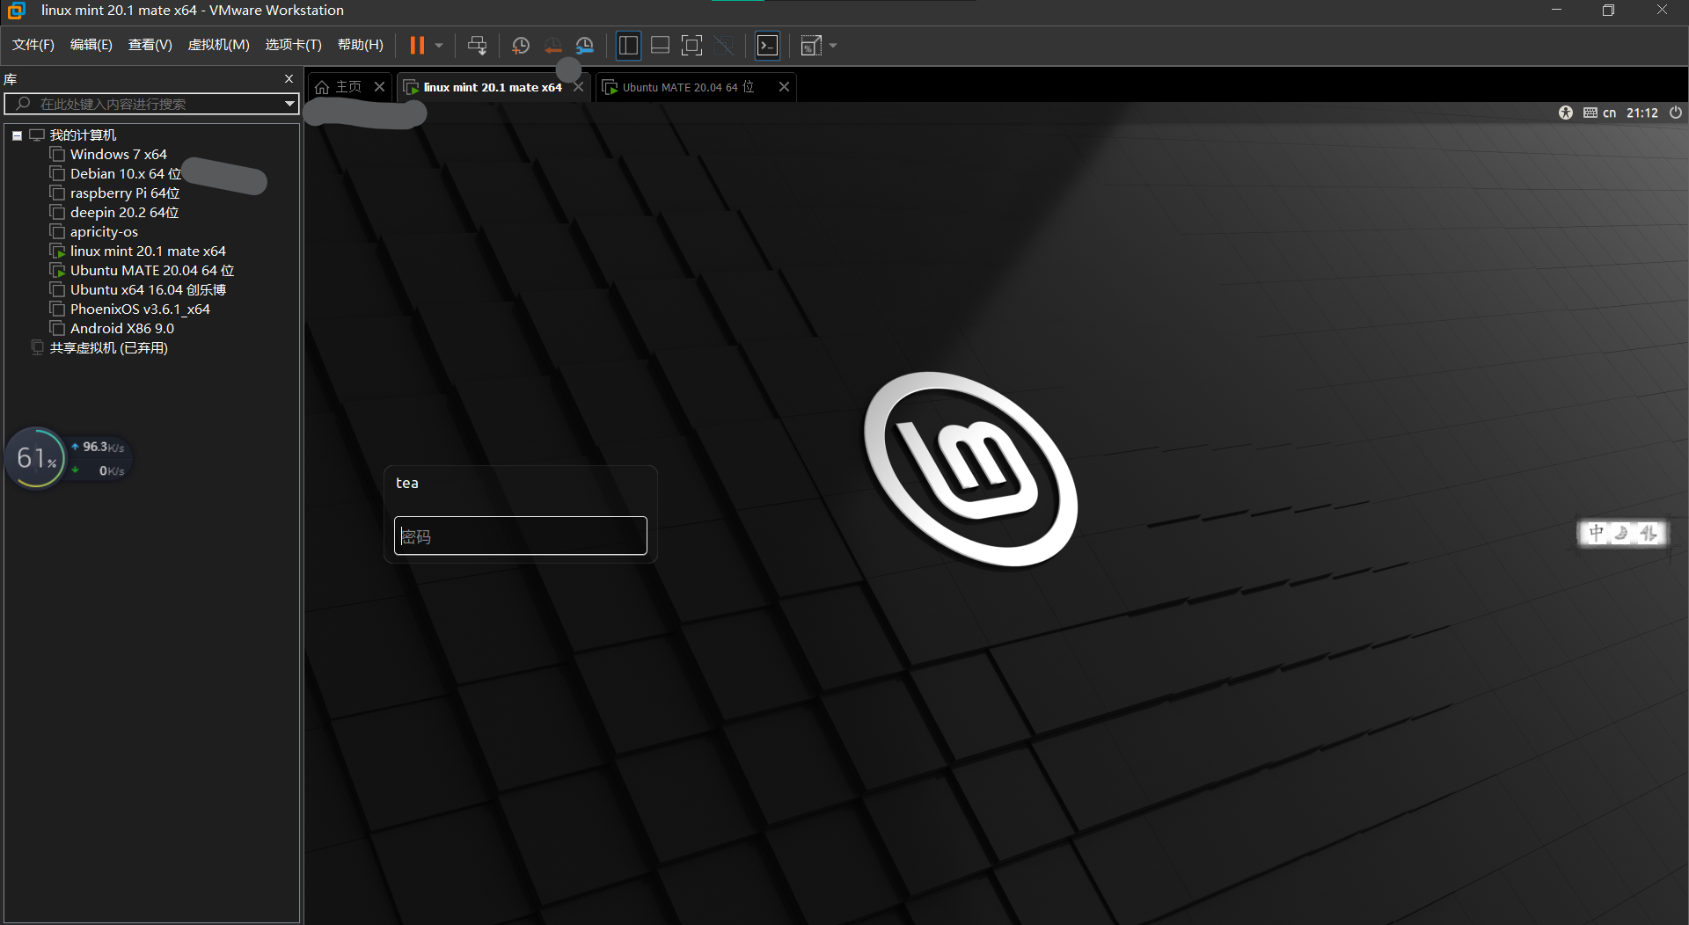1689x925 pixels.
Task: Open the 选项卡(T) menu
Action: pos(294,45)
